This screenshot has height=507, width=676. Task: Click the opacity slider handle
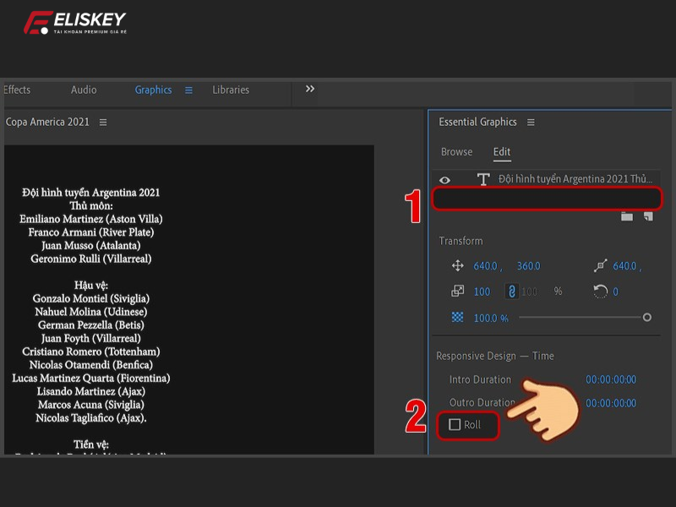(x=647, y=318)
